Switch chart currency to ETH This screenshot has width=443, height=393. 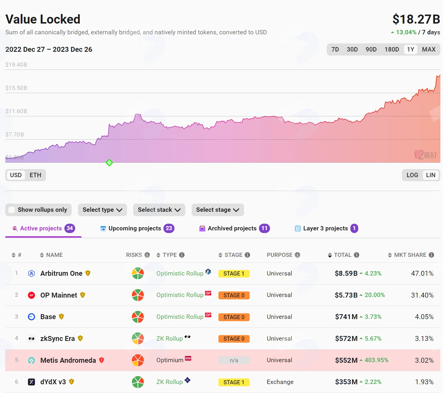click(x=36, y=175)
